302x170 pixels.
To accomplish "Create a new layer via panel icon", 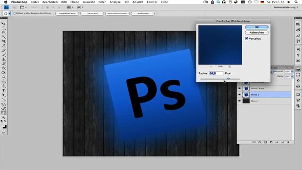I will pyautogui.click(x=282, y=142).
